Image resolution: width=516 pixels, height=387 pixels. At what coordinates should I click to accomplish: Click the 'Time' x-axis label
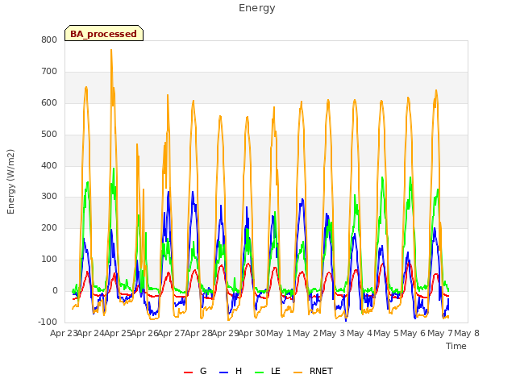point(456,346)
